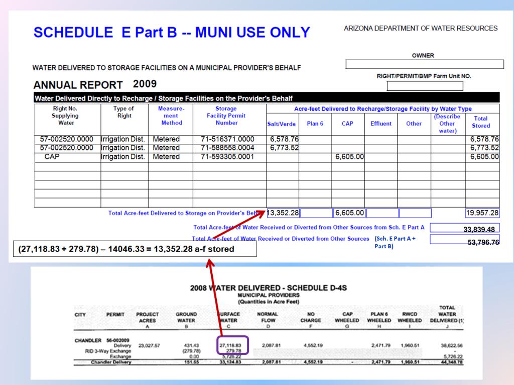The image size is (514, 385).
Task: Click 'Irrigation Dist.' in the 71-516371.0000 row
Action: pyautogui.click(x=123, y=139)
